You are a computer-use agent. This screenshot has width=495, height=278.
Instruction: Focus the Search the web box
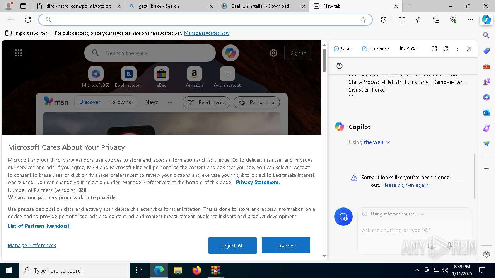(150, 53)
